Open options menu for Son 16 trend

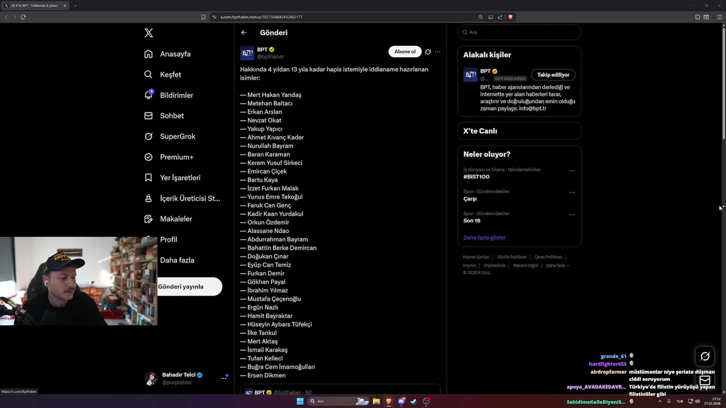[572, 215]
